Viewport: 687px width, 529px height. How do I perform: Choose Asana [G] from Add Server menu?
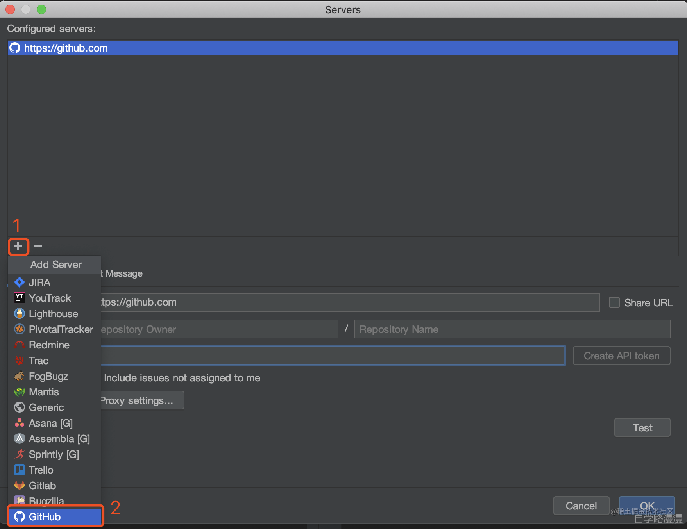(x=54, y=423)
